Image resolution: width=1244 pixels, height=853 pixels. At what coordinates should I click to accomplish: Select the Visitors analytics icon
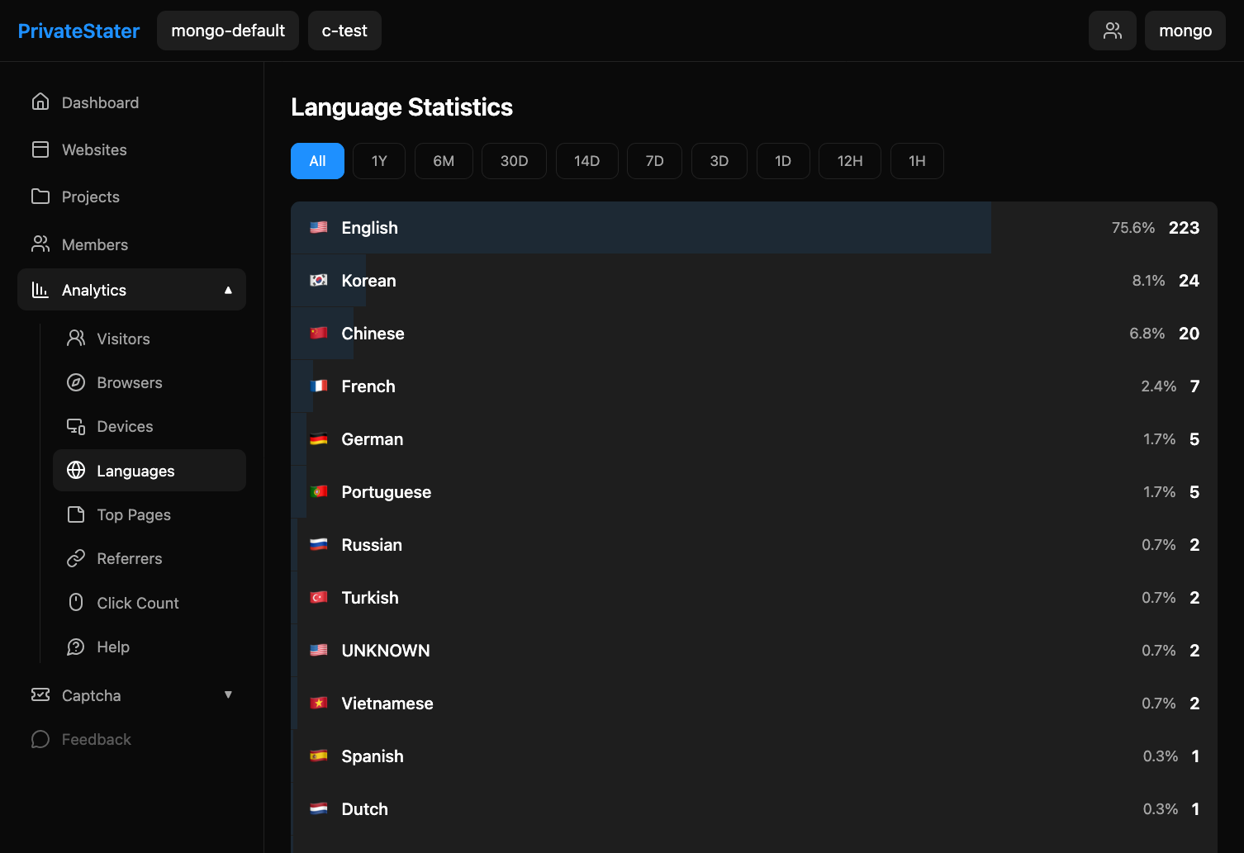click(76, 339)
